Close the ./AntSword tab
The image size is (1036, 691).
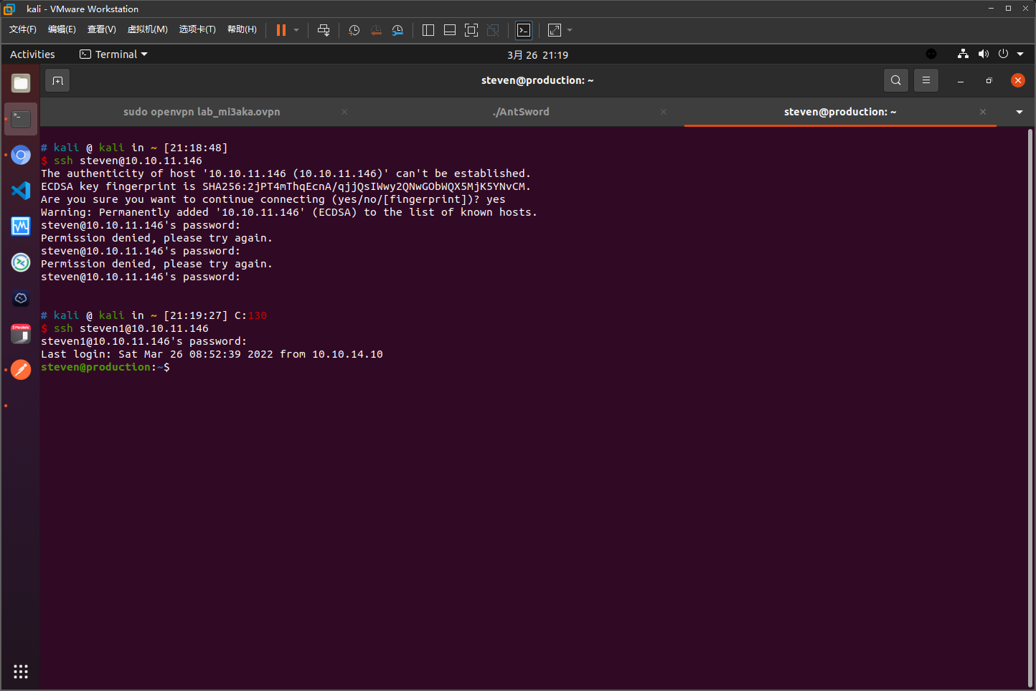pos(664,112)
